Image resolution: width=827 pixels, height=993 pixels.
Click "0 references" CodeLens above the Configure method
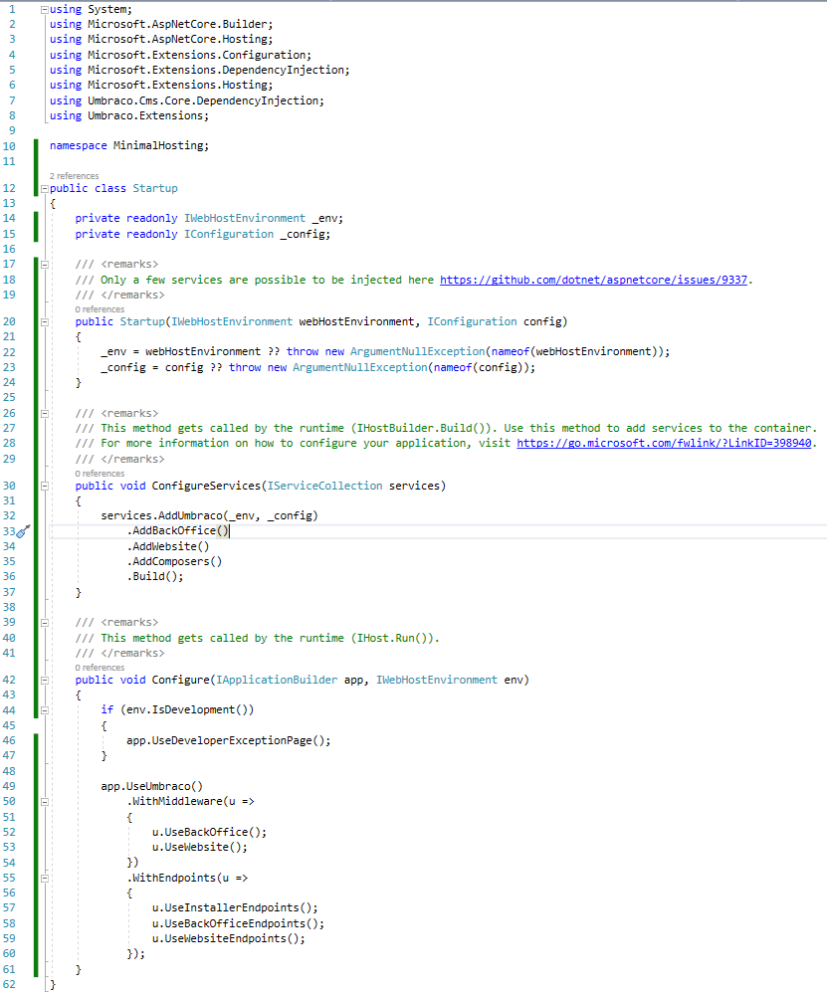(x=100, y=668)
